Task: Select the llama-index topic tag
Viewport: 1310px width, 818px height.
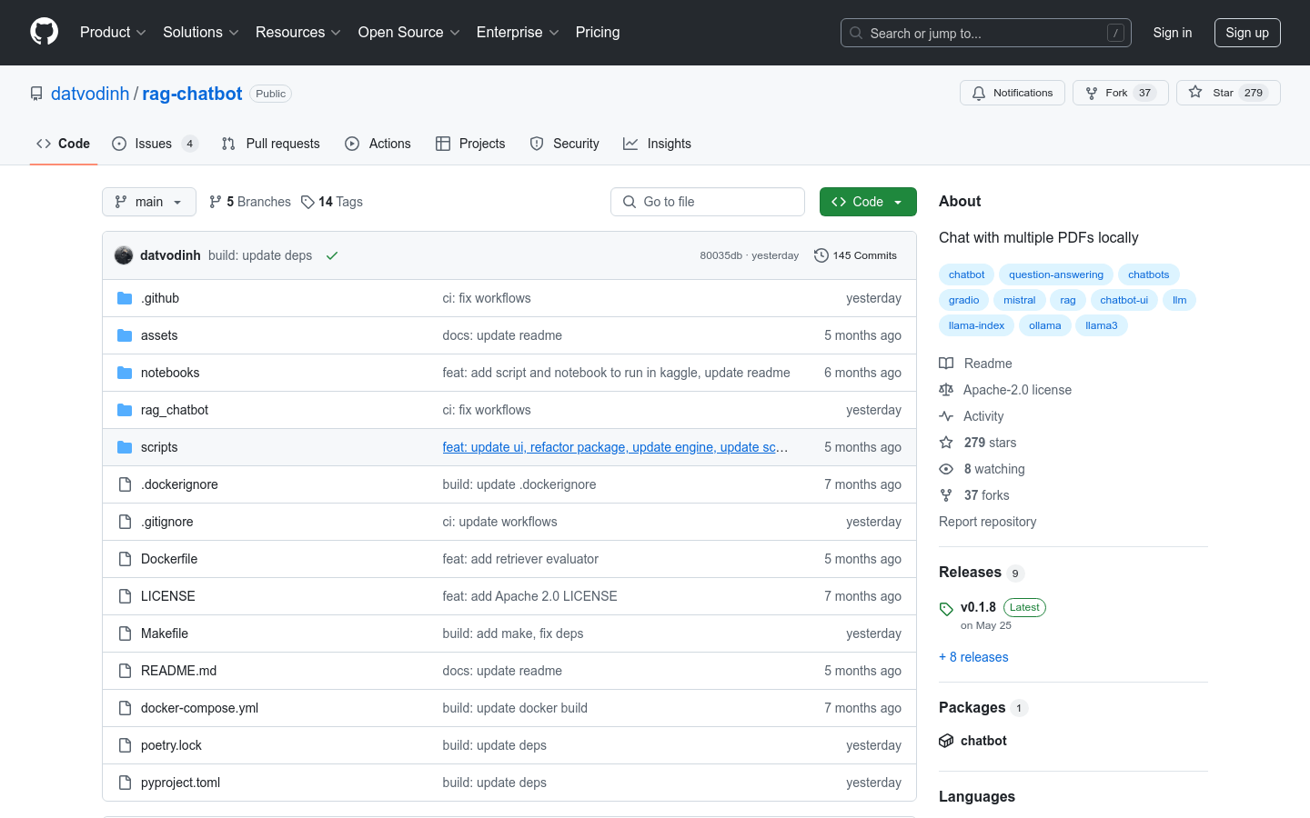Action: click(x=976, y=325)
